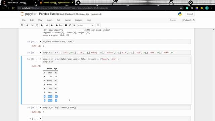
Task: Select the Pandas Tutorial browser tab
Action: click(x=56, y=3)
